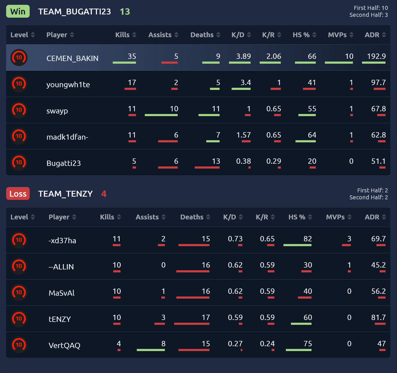Click the TEAM_TENZY team name
Screen dimensions: 397x373
tap(65, 194)
